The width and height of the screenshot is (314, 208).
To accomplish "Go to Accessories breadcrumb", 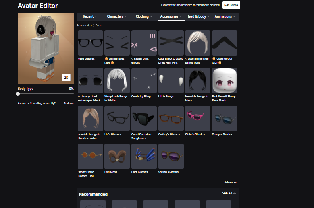I will [x=84, y=25].
